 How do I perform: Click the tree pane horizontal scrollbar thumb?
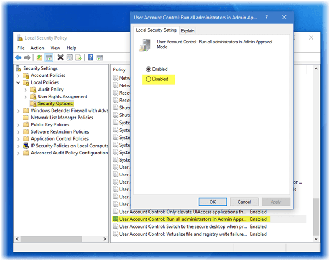tap(51, 239)
